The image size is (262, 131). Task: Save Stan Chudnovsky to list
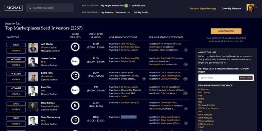click(16, 118)
